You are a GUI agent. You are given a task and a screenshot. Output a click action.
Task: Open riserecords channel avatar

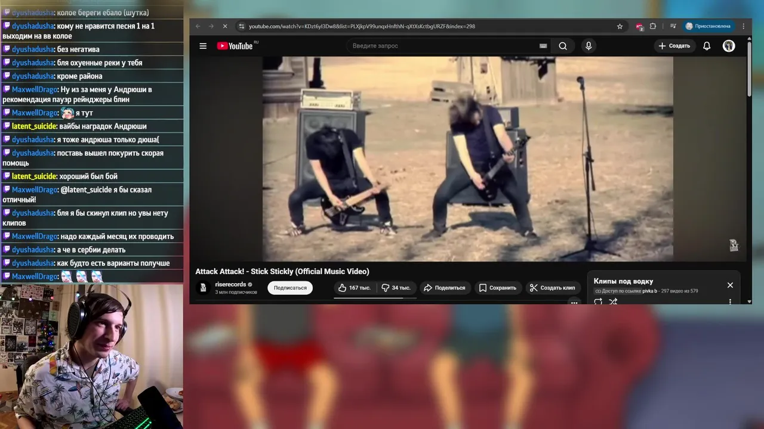pos(203,288)
